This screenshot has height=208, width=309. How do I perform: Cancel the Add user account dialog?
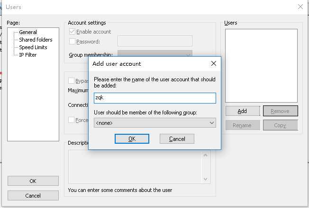point(177,139)
